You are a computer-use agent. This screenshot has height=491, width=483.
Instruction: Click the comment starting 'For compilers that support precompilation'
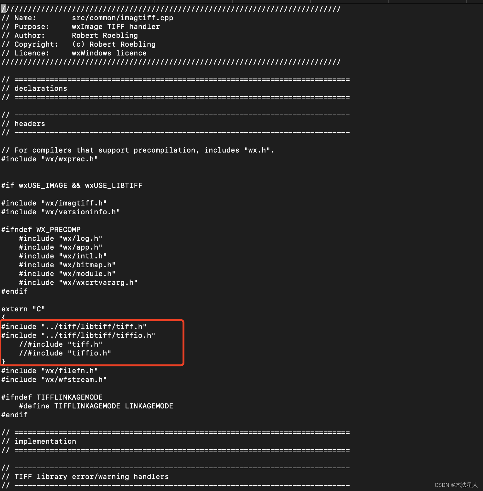point(138,150)
